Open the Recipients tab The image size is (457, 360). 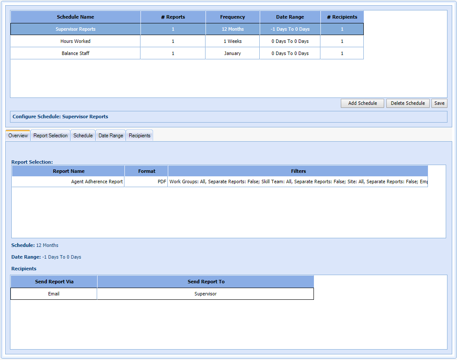click(140, 136)
